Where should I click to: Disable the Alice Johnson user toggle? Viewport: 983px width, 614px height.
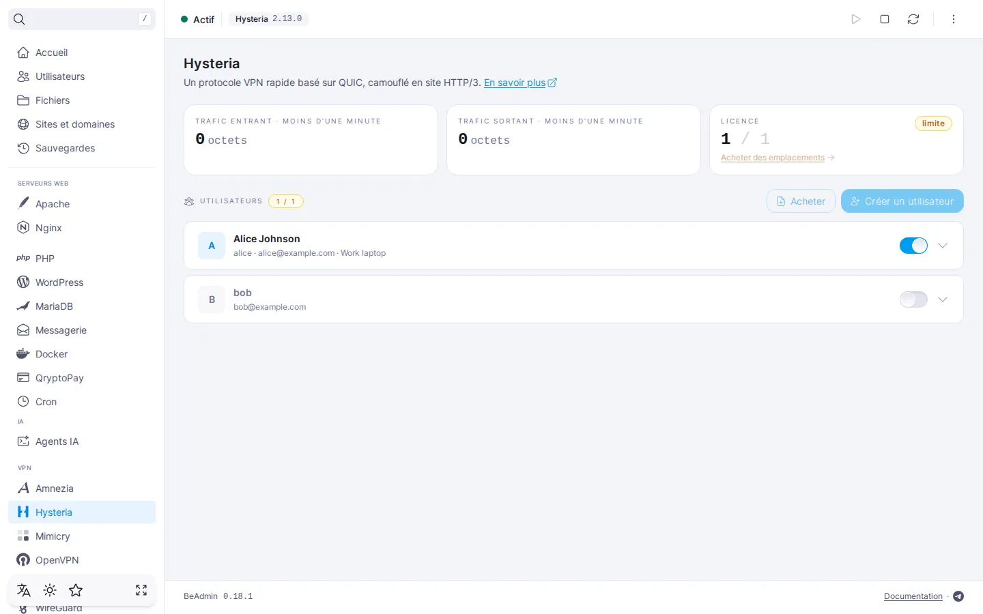coord(913,246)
